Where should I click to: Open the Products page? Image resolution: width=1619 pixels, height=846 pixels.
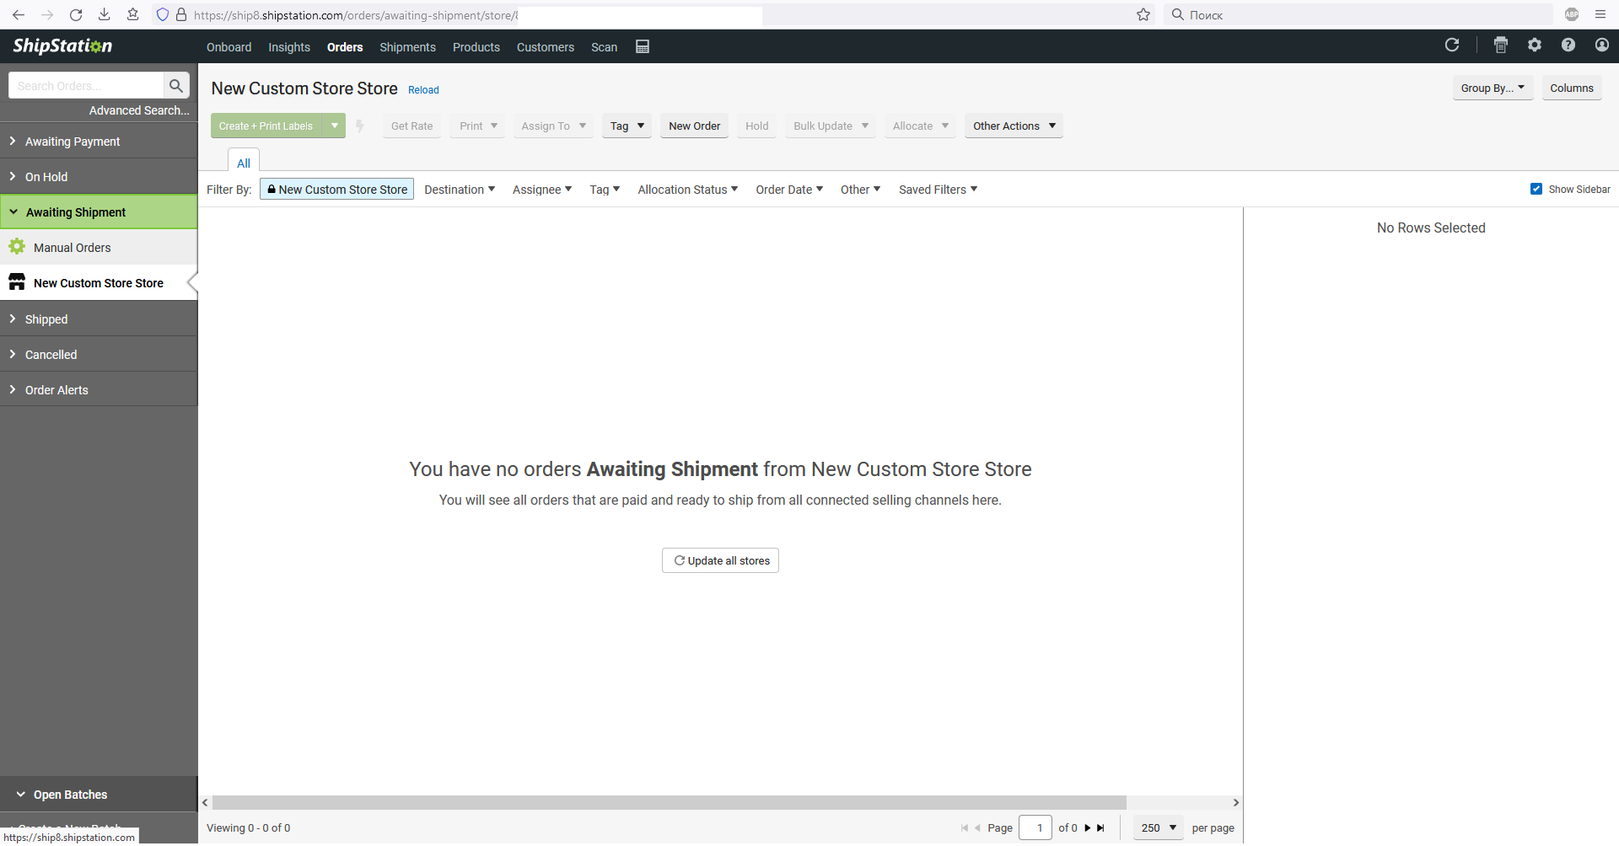476,47
